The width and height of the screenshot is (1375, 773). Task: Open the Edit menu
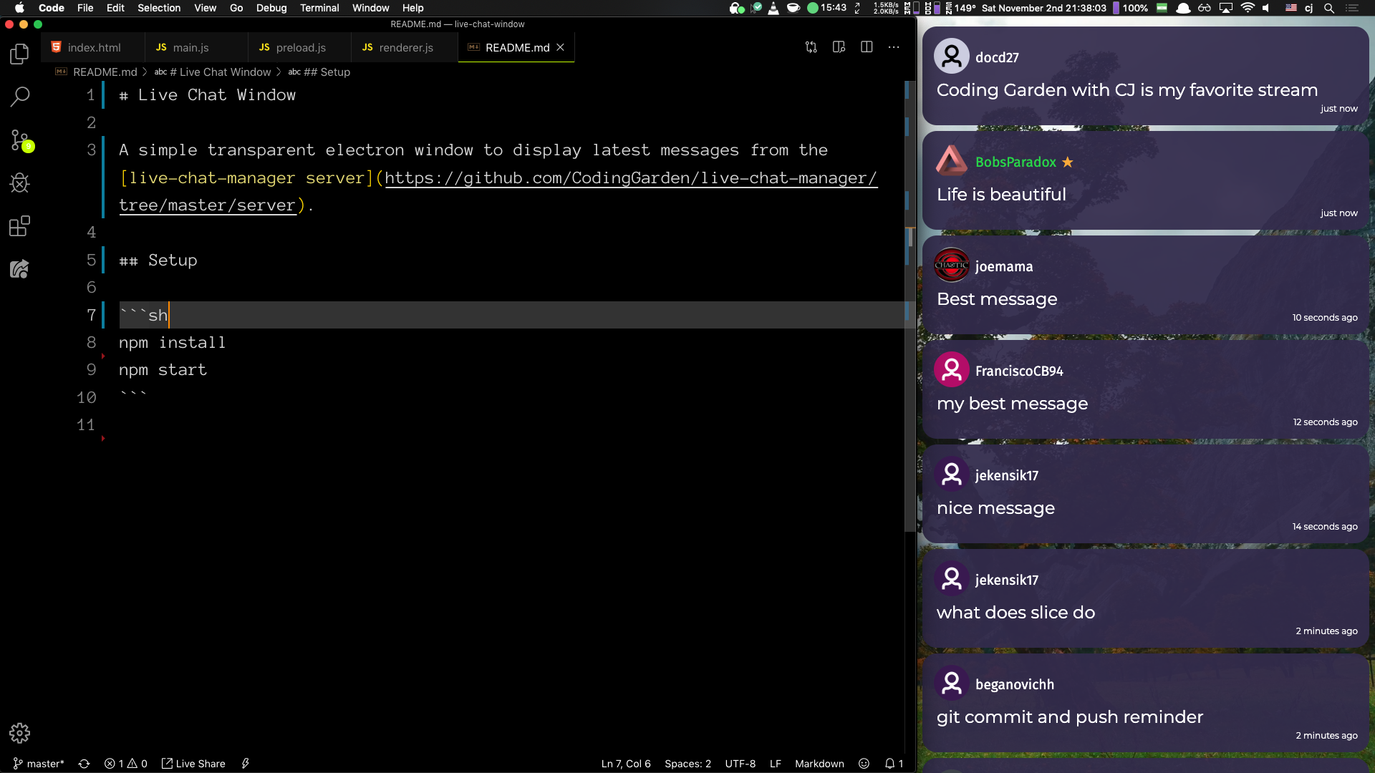[115, 8]
